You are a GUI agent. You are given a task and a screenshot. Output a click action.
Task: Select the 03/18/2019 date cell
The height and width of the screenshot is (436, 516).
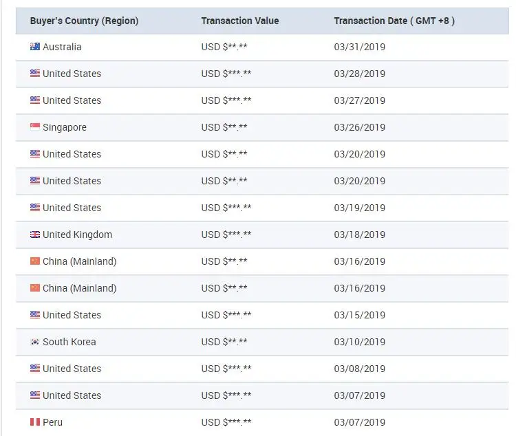click(x=360, y=235)
